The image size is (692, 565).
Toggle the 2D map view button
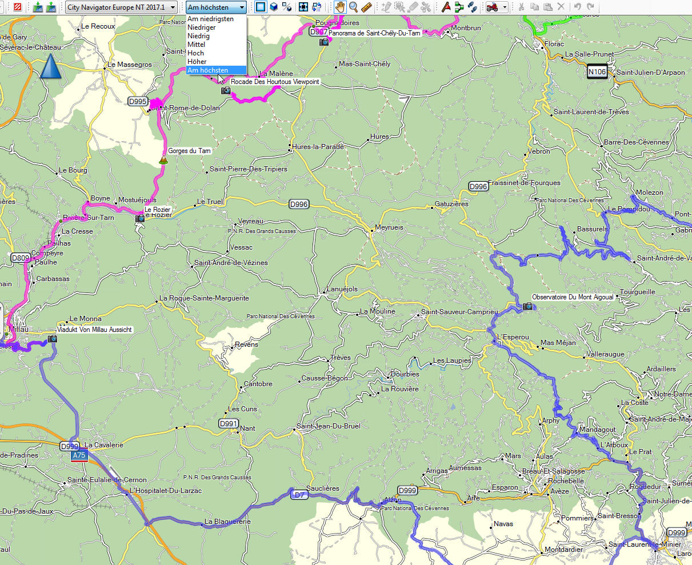pos(261,7)
